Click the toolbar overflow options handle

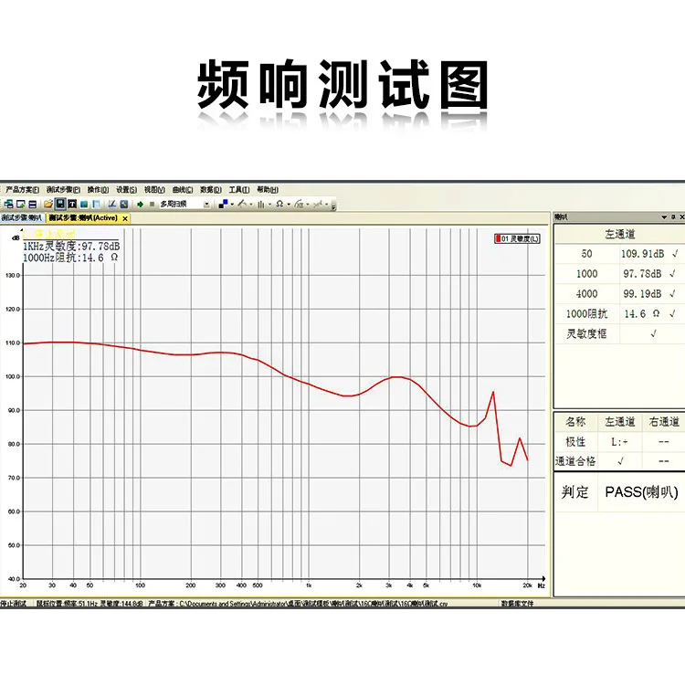tap(333, 206)
